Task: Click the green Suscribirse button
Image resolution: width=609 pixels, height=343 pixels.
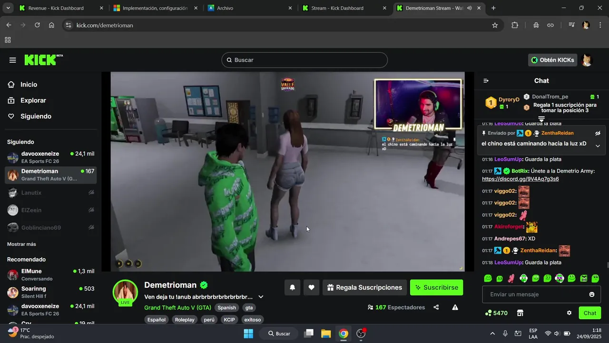Action: point(436,287)
